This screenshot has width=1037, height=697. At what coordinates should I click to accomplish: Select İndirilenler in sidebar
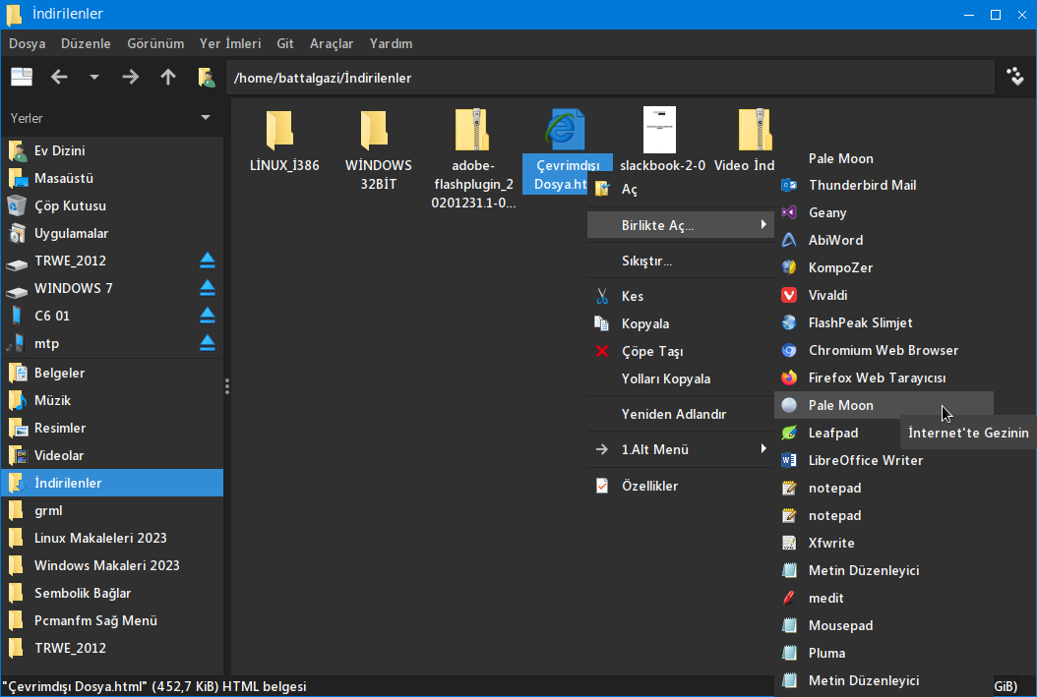pos(112,483)
